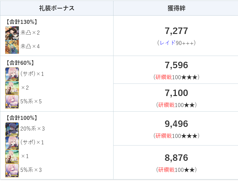
Task: Click the 9,496 bond value
Action: 176,124
